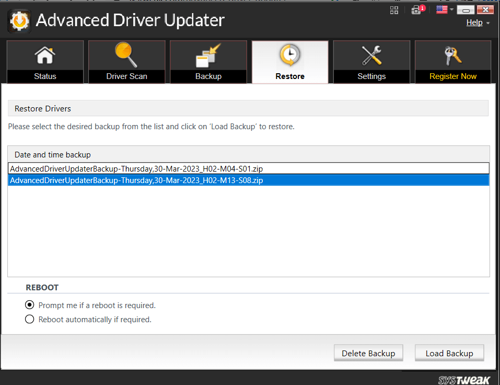Screen dimensions: 500x385
Task: Open the four-squares grid icon in title bar
Action: point(394,9)
